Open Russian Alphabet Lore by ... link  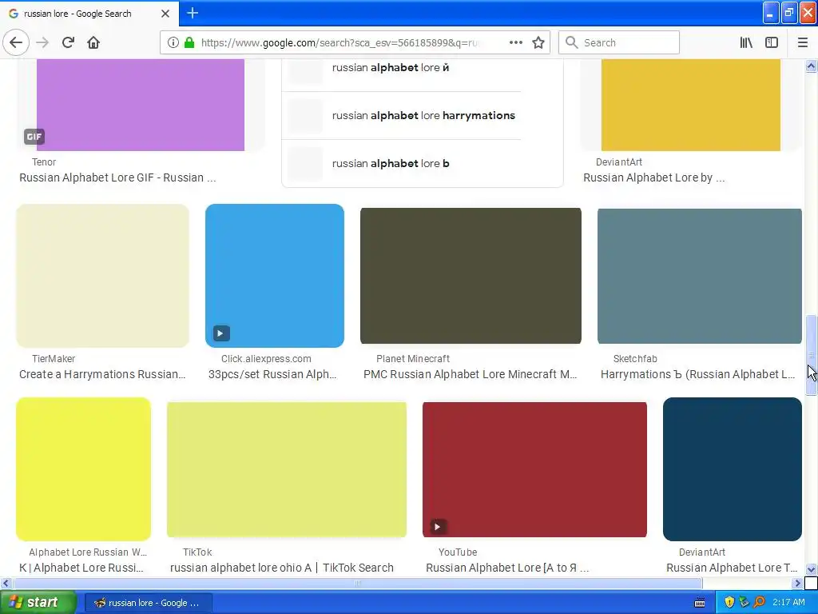653,177
